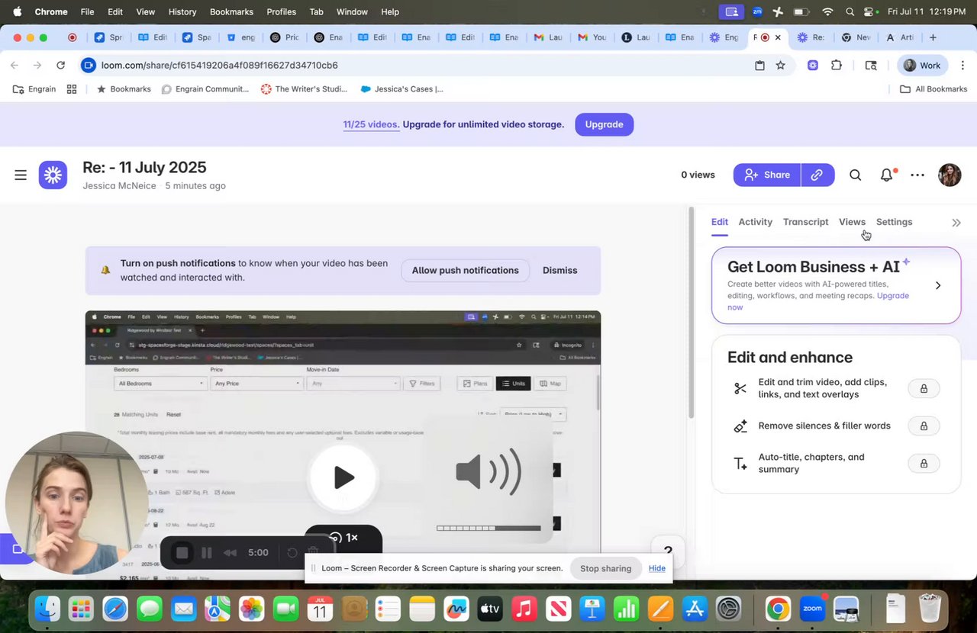Expand the Get Loom Business + AI card
Viewport: 977px width, 633px height.
[938, 285]
